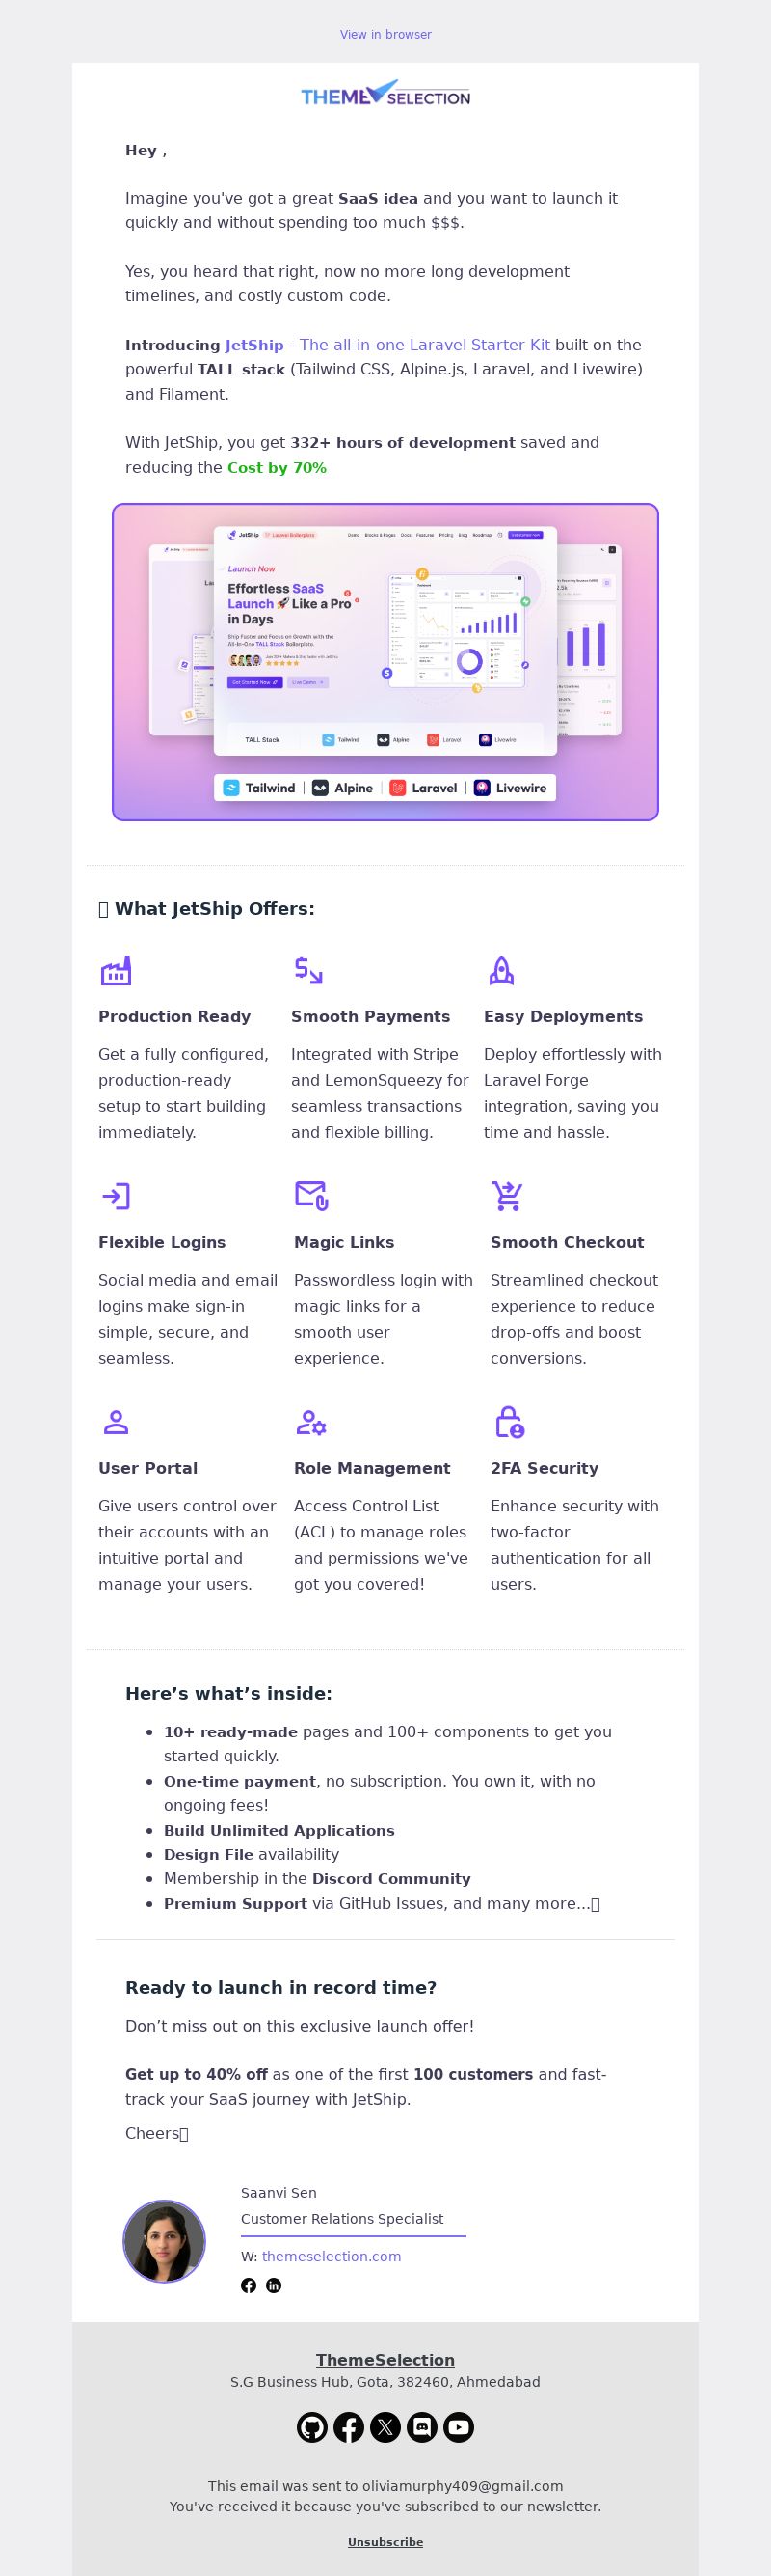Click the Smooth Checkout cart icon
Image resolution: width=771 pixels, height=2576 pixels.
[x=507, y=1196]
